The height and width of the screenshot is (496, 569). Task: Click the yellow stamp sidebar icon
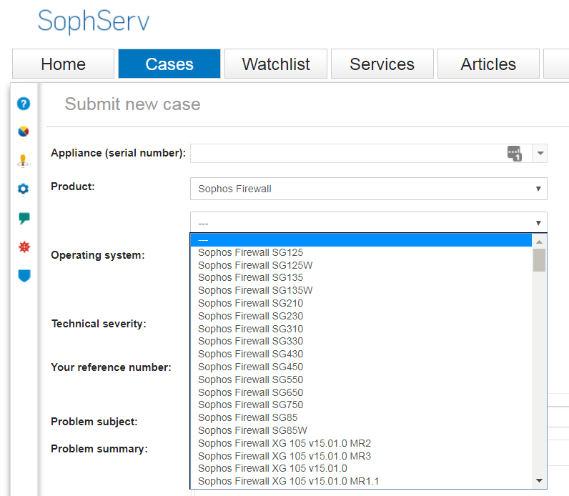coord(24,160)
